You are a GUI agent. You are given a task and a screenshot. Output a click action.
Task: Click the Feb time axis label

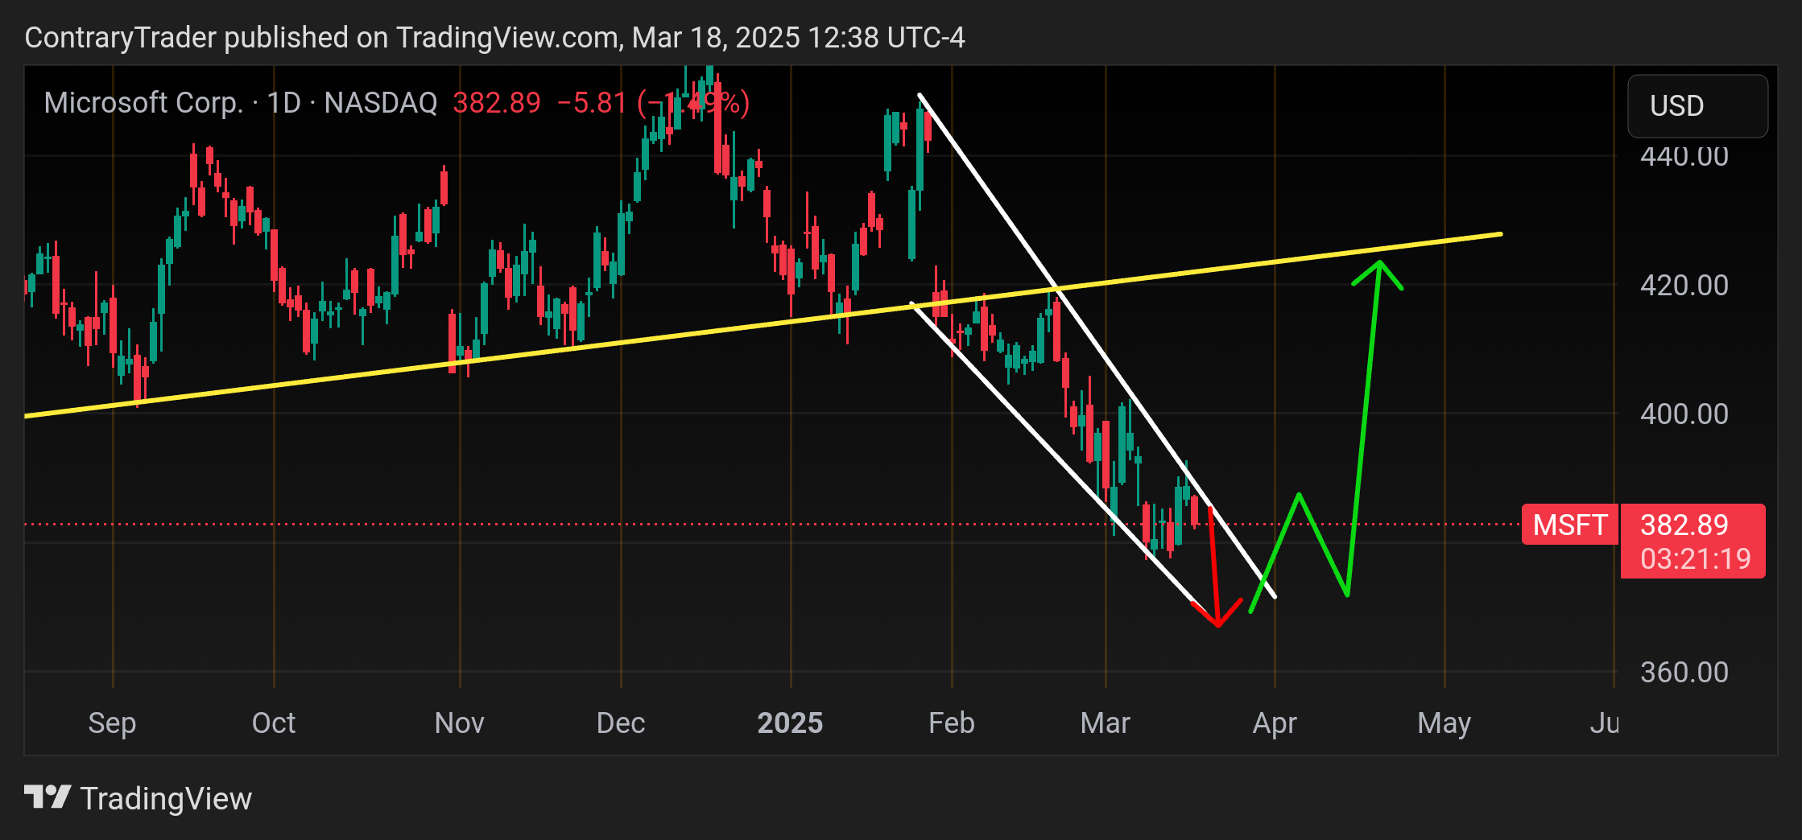click(952, 723)
